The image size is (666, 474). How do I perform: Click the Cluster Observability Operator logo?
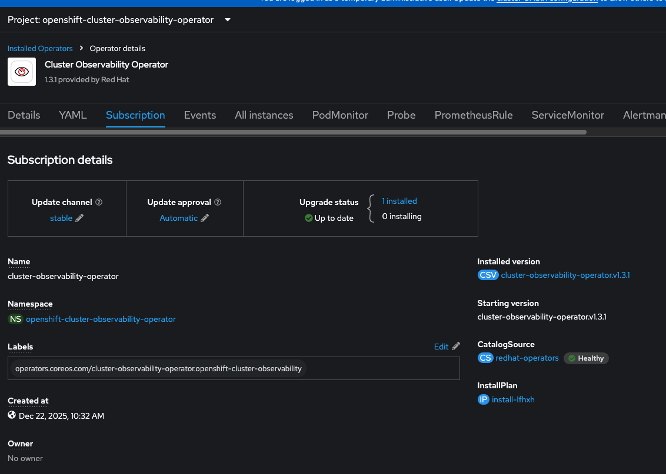pos(22,72)
